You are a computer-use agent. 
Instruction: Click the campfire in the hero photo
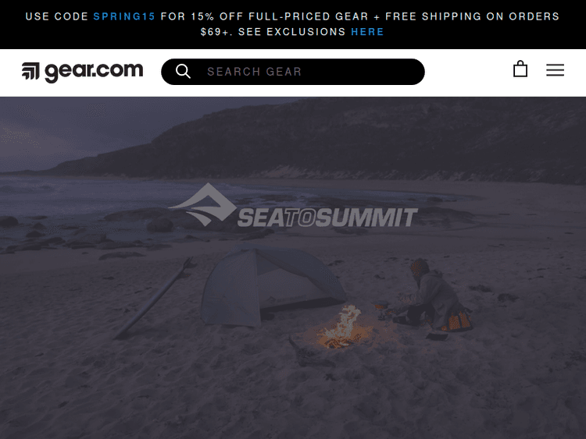[x=342, y=328]
